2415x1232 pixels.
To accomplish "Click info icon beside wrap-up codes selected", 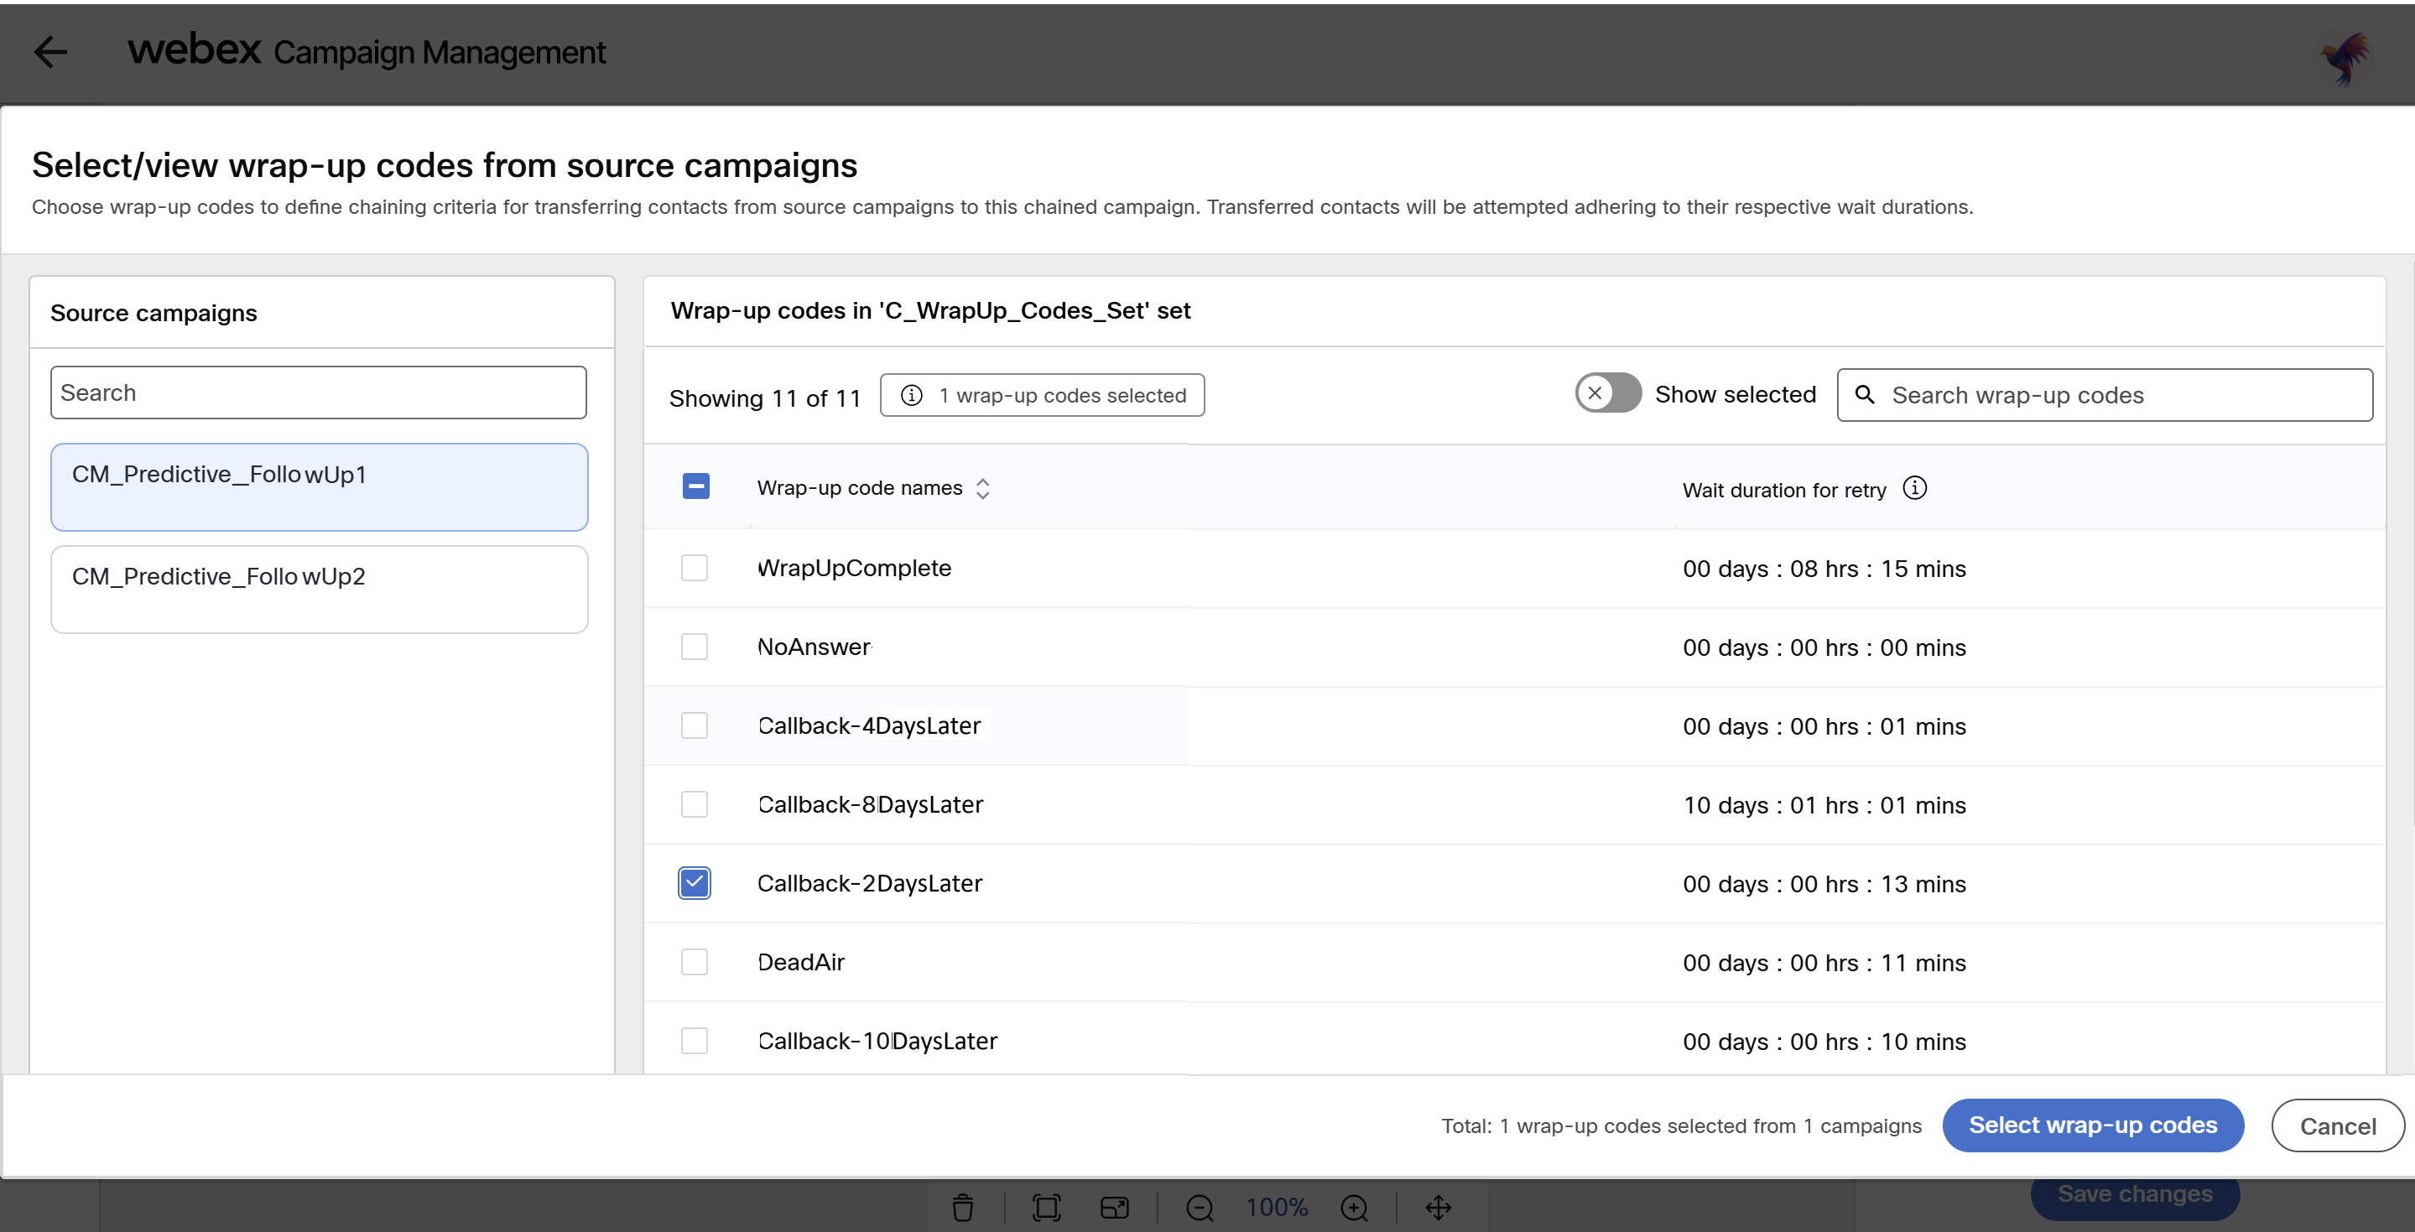I will tap(911, 395).
